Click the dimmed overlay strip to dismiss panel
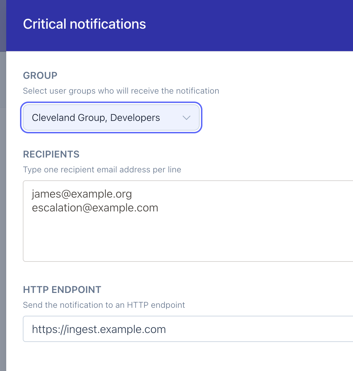This screenshot has height=371, width=353. click(x=3, y=207)
